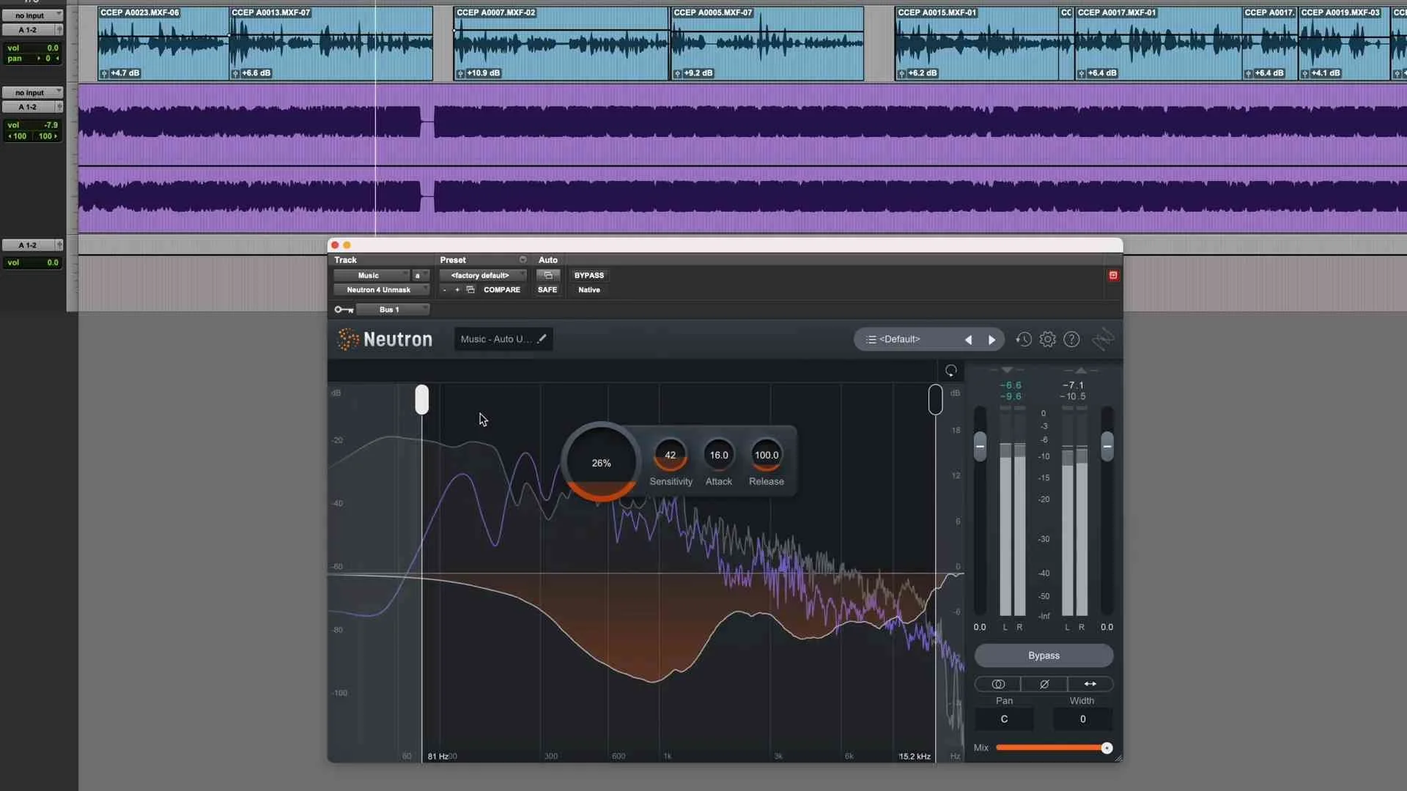Open Neutron undo history clock icon
The image size is (1407, 791).
(1024, 339)
